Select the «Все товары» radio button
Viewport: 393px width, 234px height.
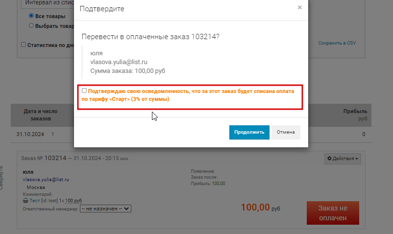click(31, 16)
